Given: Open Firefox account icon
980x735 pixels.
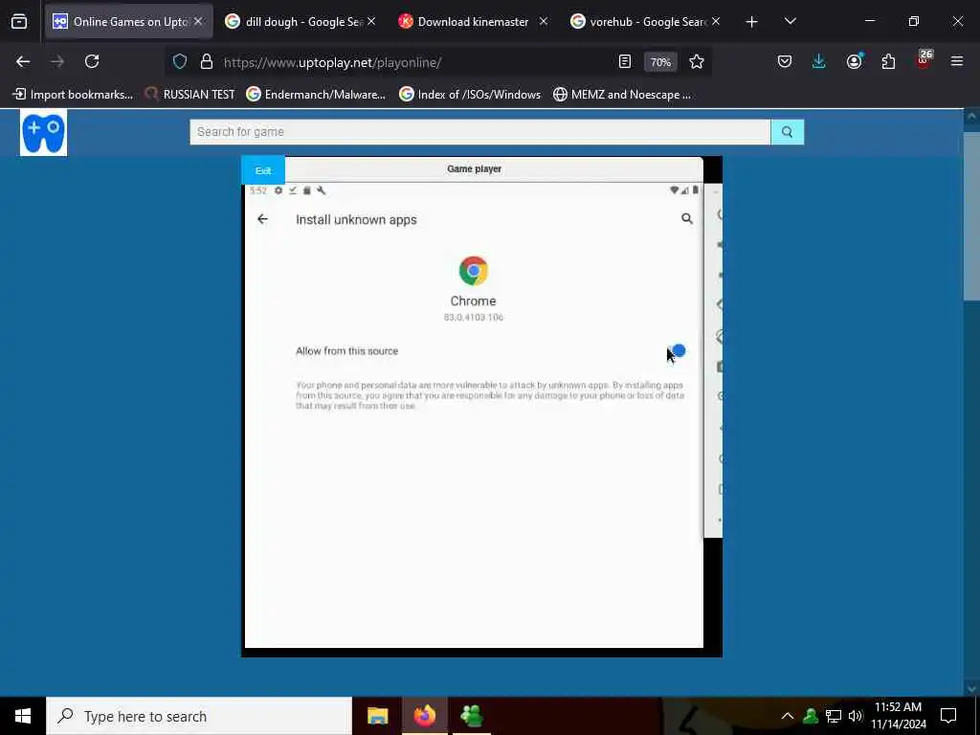Looking at the screenshot, I should click(x=854, y=61).
